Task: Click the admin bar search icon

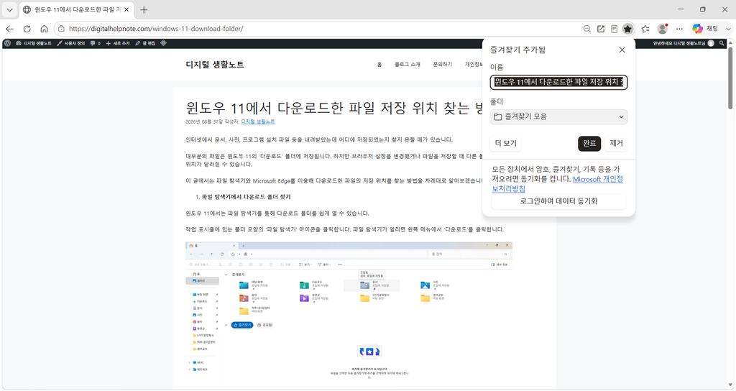Action: point(722,43)
